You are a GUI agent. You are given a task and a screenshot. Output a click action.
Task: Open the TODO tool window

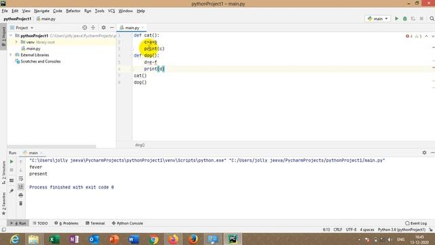tap(40, 223)
